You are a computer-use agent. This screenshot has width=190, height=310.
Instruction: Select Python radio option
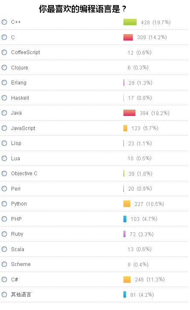(x=4, y=204)
